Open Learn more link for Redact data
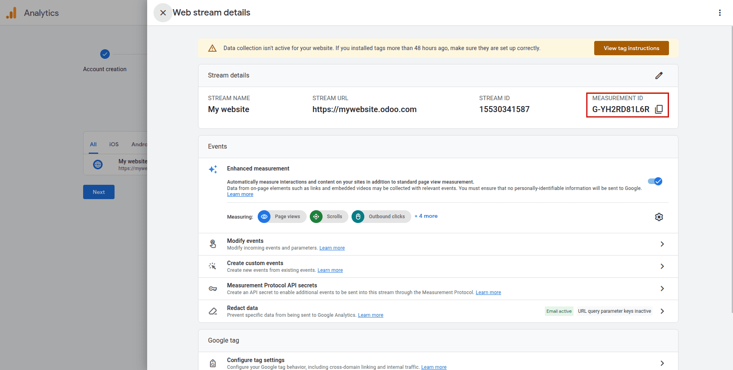Image resolution: width=733 pixels, height=370 pixels. pyautogui.click(x=371, y=315)
